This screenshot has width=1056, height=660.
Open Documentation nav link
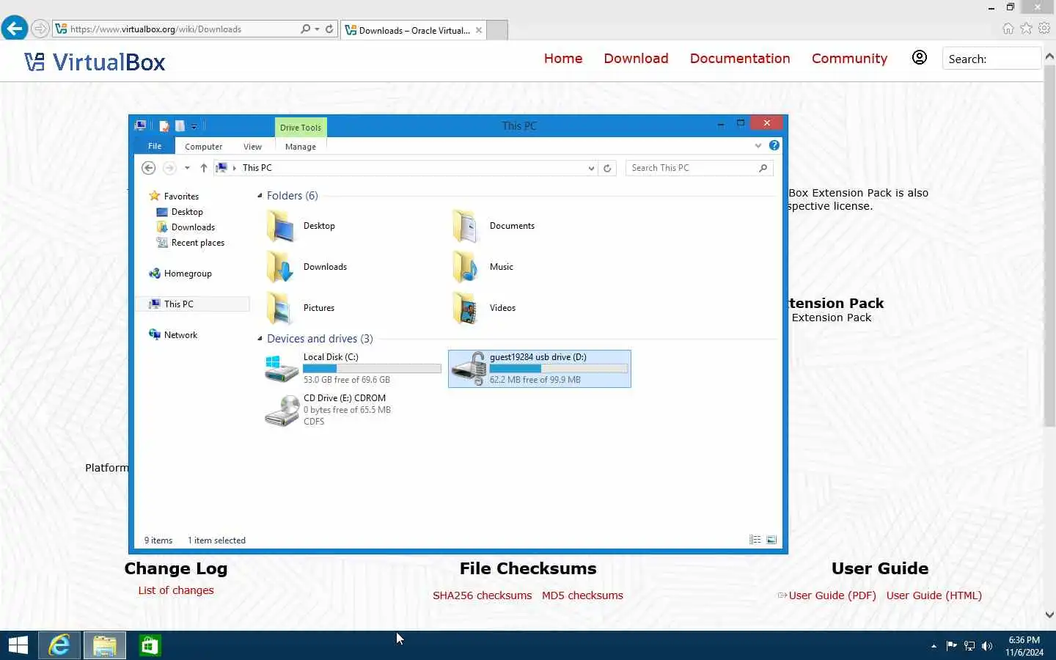pyautogui.click(x=740, y=58)
